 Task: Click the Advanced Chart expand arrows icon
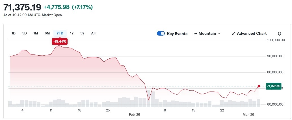coord(234,34)
